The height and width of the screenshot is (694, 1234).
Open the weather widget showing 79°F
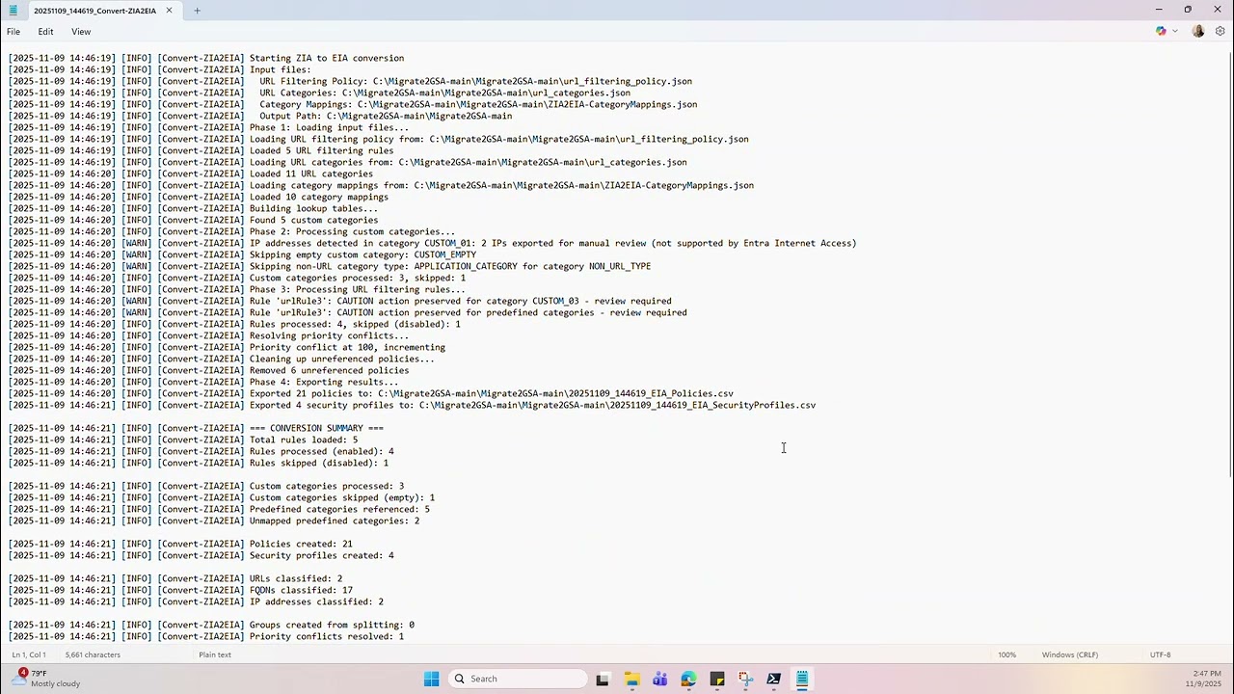(x=48, y=679)
